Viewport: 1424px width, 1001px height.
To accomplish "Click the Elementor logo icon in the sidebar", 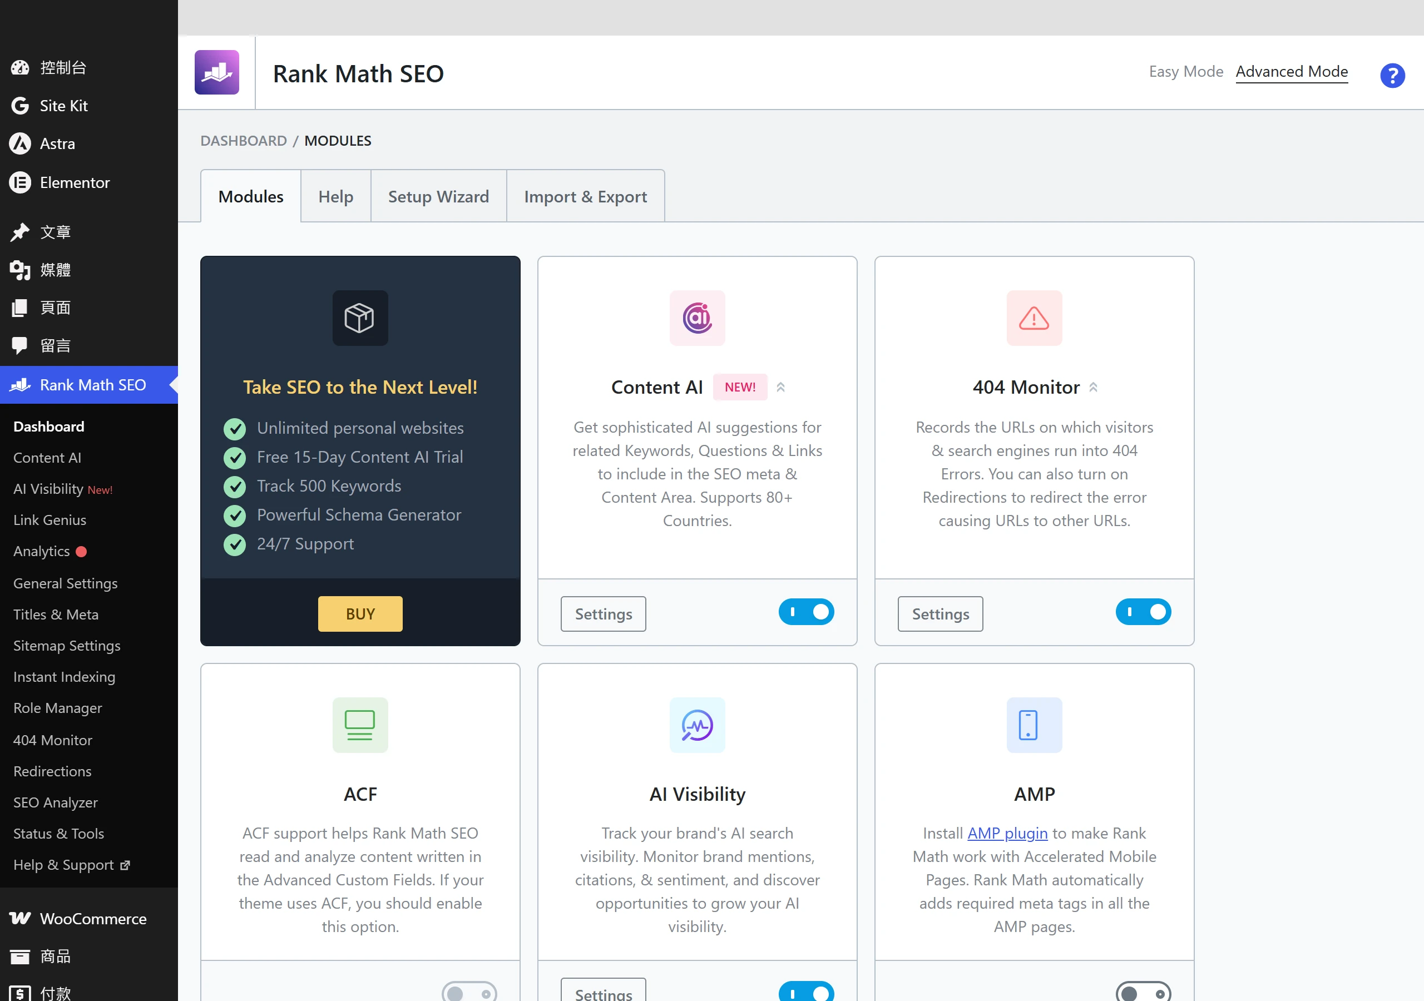I will tap(20, 182).
